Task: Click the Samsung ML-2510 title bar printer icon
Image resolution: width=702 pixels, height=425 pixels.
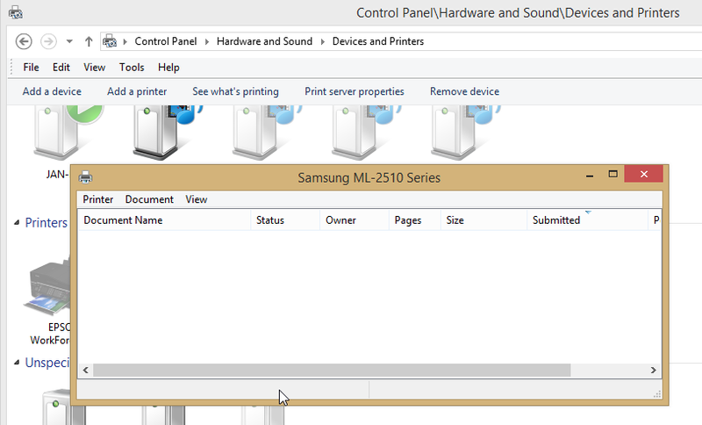Action: pyautogui.click(x=86, y=177)
